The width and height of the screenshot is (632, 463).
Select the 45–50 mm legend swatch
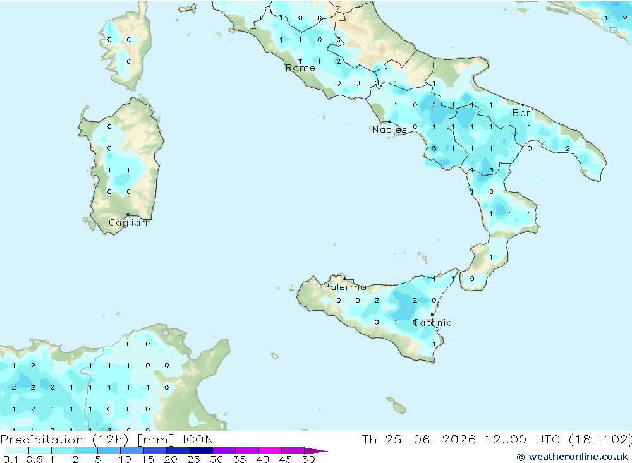pos(293,450)
